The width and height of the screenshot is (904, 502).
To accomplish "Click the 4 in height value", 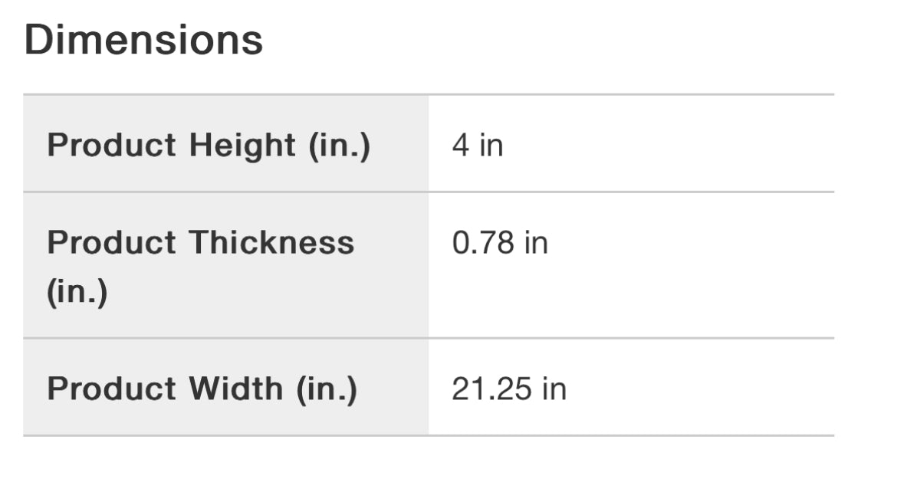I will [x=477, y=145].
